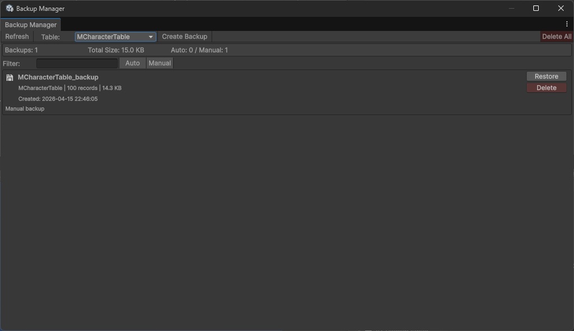
Task: Click the Unity icon in title bar
Action: pos(10,8)
